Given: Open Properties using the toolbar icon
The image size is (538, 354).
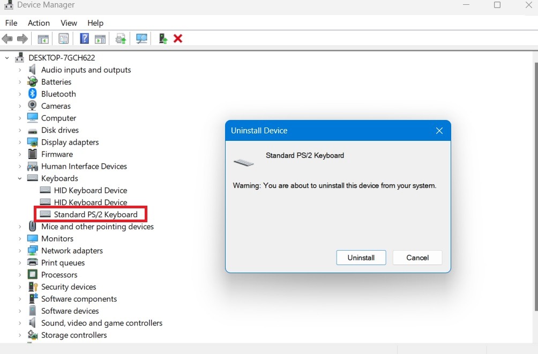Looking at the screenshot, I should pos(64,38).
